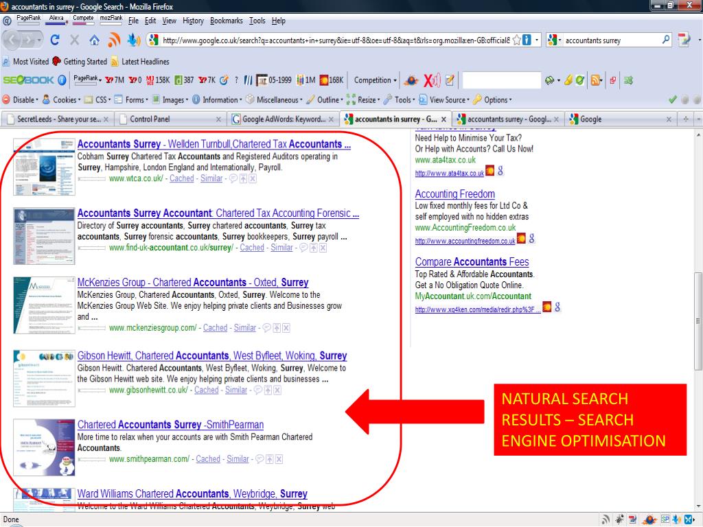Image resolution: width=703 pixels, height=527 pixels.
Task: Click the page vertical scrollbar
Action: 698,321
